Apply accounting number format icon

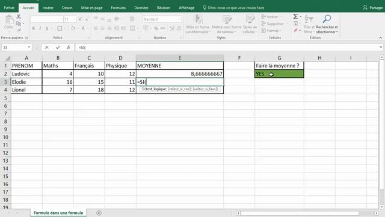click(x=146, y=28)
